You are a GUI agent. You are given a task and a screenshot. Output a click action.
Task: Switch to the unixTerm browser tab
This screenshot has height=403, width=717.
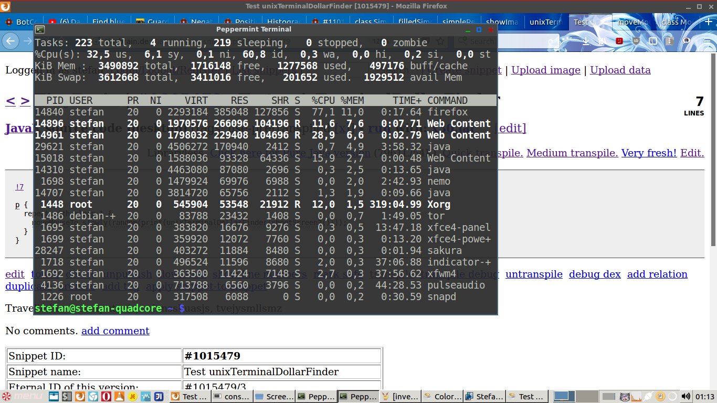tap(545, 22)
